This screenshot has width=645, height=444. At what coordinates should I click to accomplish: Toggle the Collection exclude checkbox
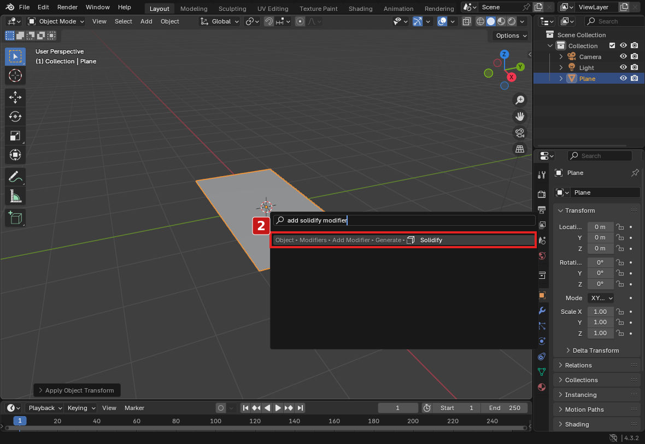pyautogui.click(x=612, y=46)
